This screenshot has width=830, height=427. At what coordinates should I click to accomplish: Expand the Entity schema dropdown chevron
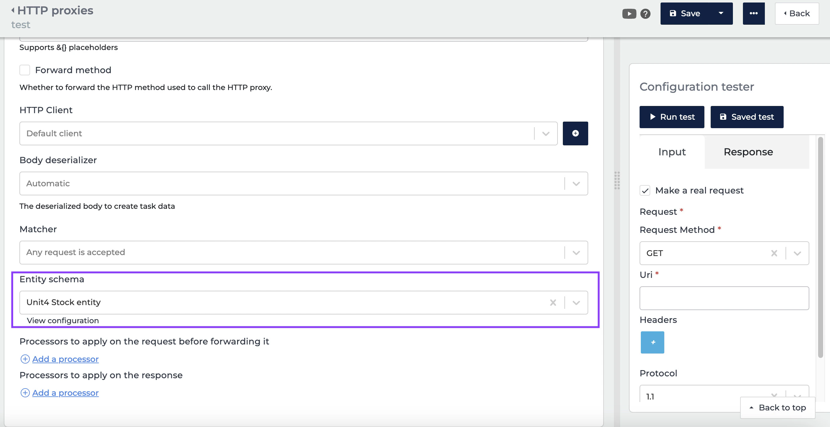[x=576, y=303]
